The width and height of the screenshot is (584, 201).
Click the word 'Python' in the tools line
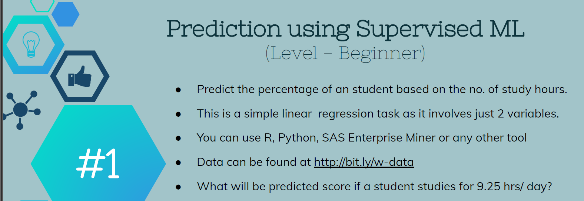(x=298, y=138)
